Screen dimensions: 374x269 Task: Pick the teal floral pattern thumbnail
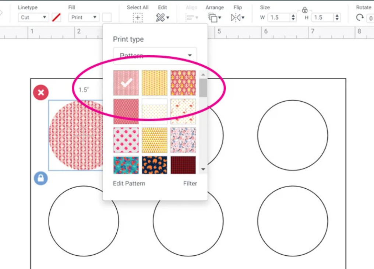126,165
